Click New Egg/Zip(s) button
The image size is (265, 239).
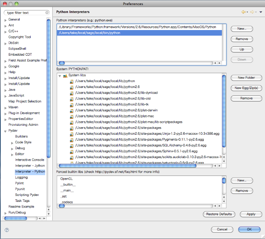tap(246, 88)
